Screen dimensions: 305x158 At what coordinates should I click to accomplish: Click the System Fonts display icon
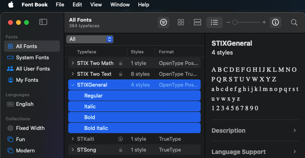(x=10, y=57)
